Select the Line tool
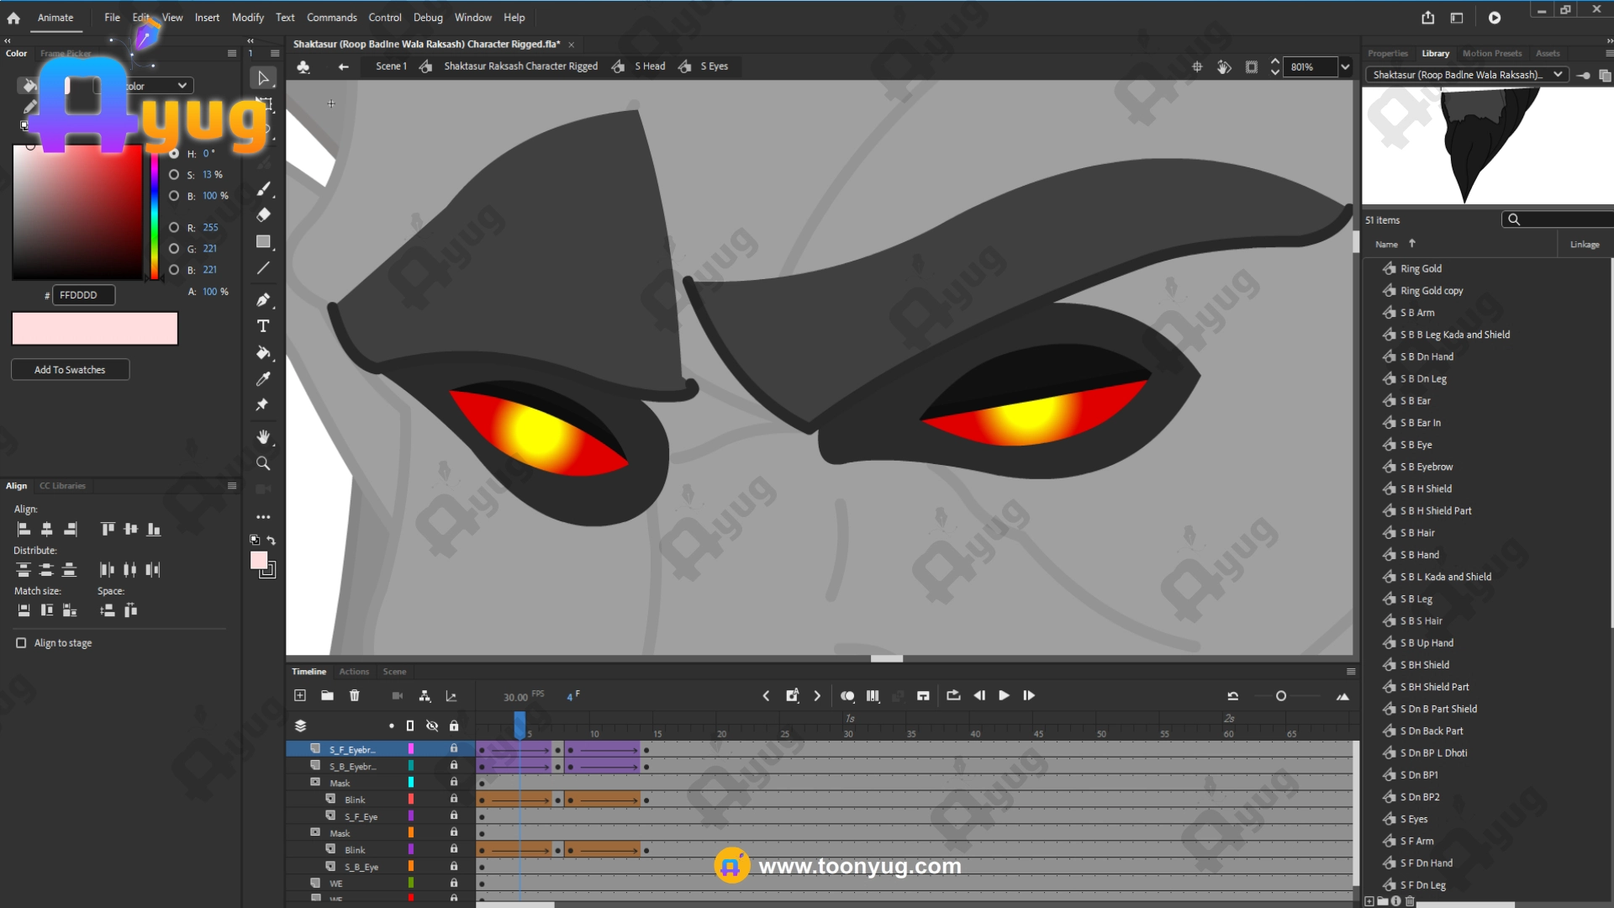Image resolution: width=1614 pixels, height=908 pixels. [x=263, y=268]
